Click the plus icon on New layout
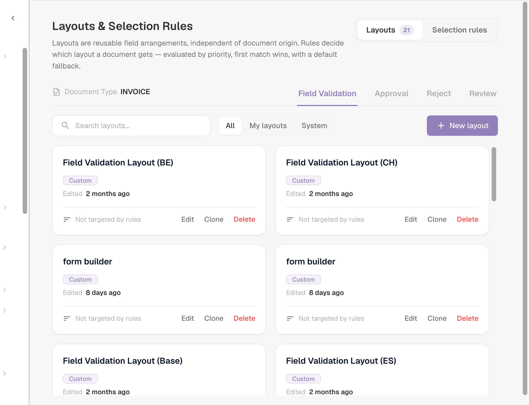Viewport: 529px width, 405px height. pyautogui.click(x=441, y=126)
